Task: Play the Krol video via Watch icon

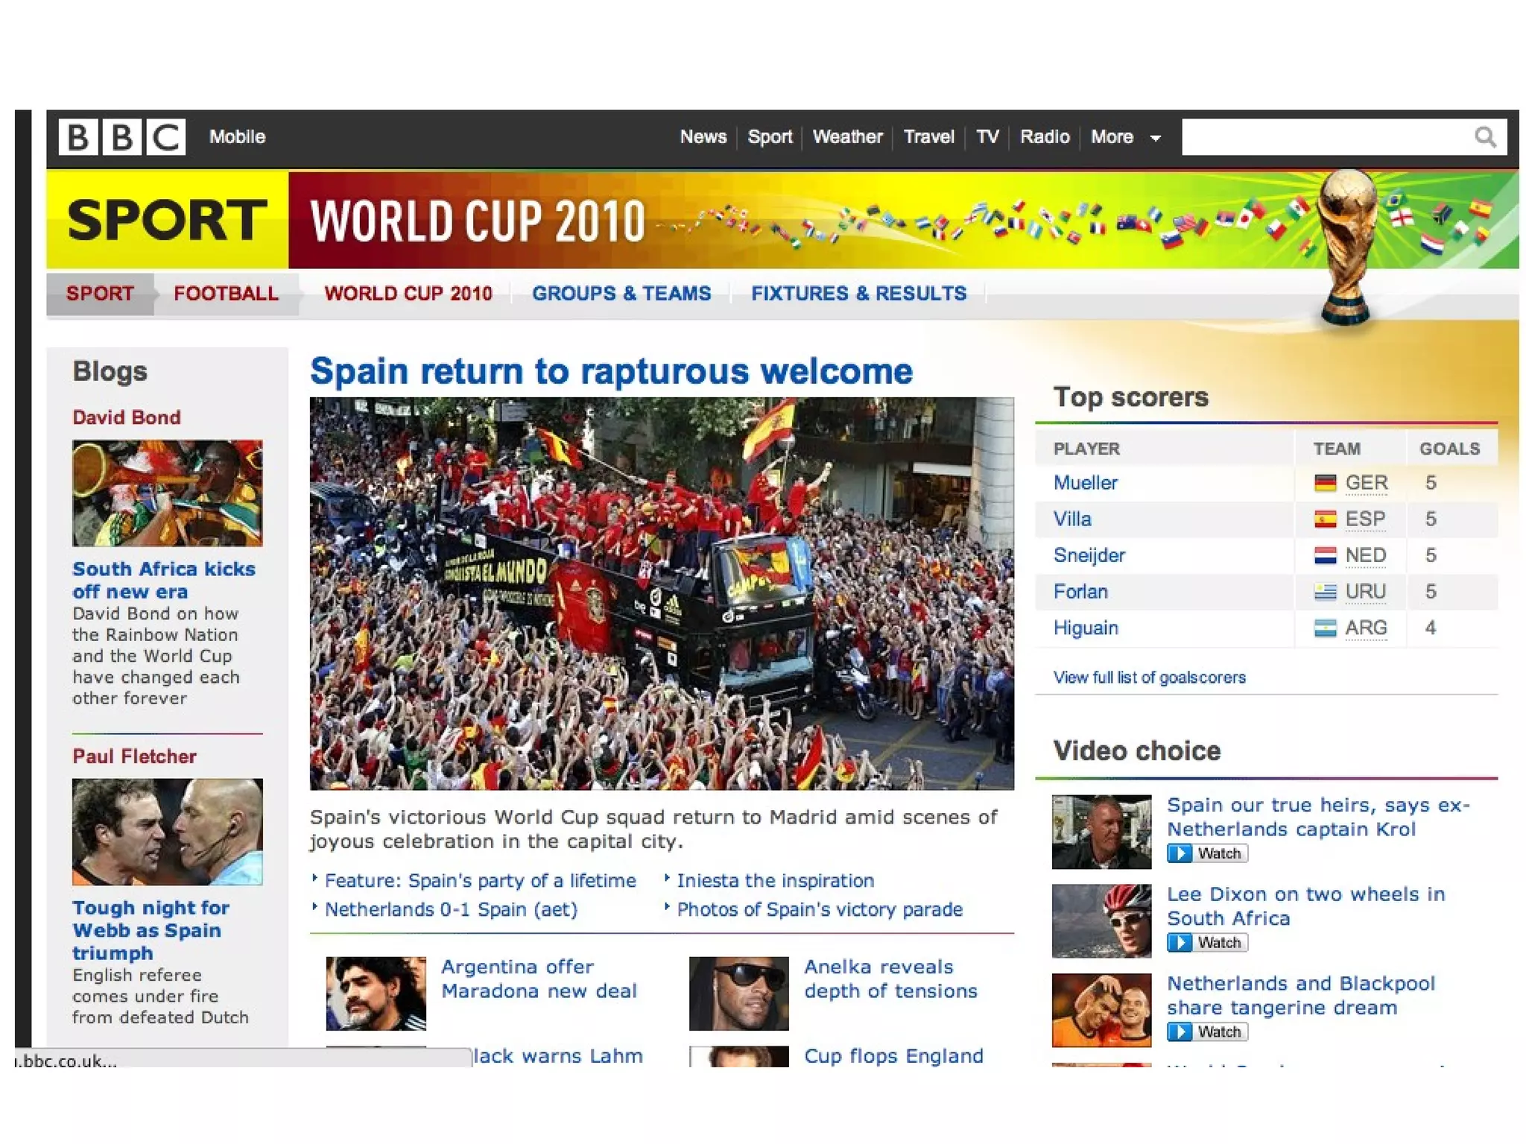Action: 1179,853
